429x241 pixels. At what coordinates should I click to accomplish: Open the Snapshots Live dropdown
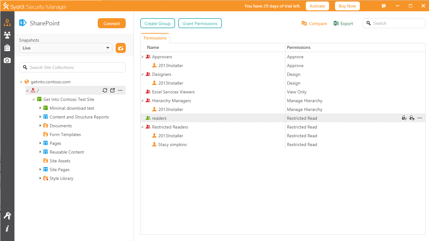coord(66,48)
